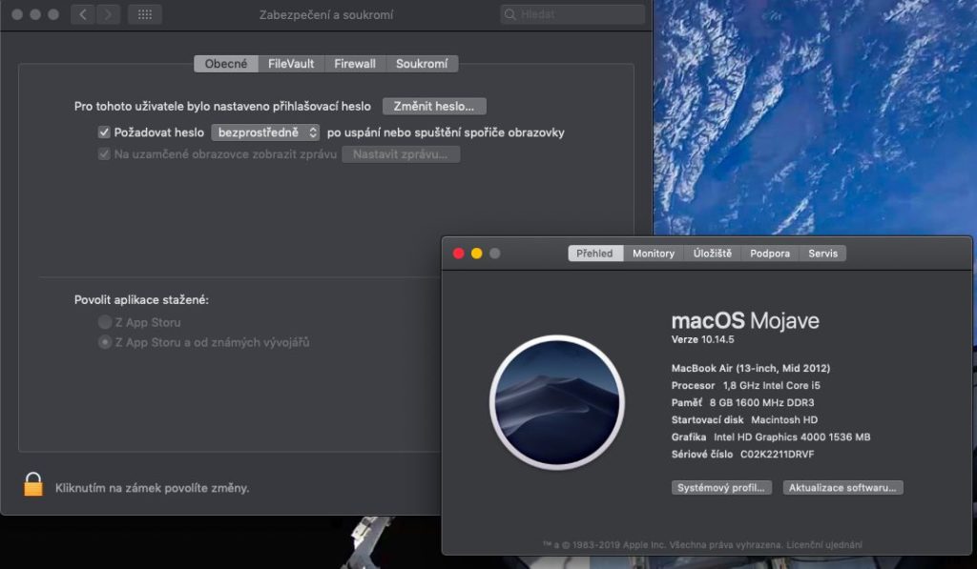Switch to the Obecné tab
Screen dimensions: 977x569
pyautogui.click(x=226, y=64)
